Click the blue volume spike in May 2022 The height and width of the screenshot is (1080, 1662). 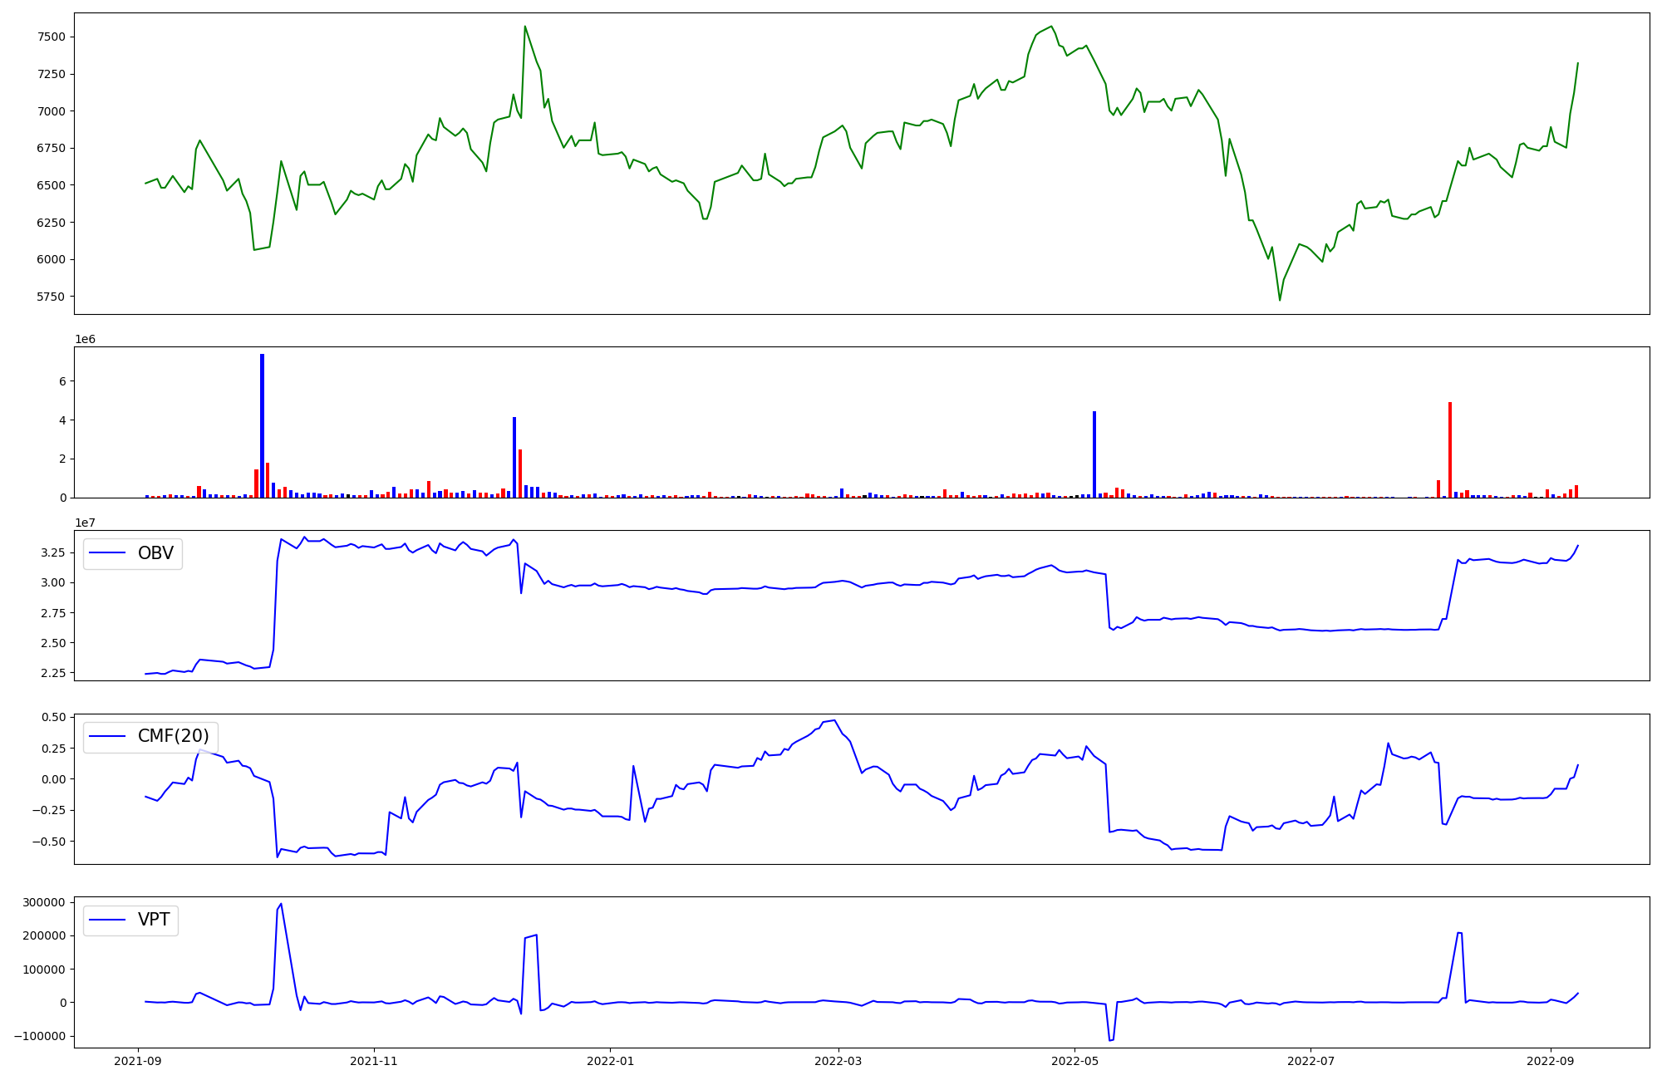[1094, 454]
